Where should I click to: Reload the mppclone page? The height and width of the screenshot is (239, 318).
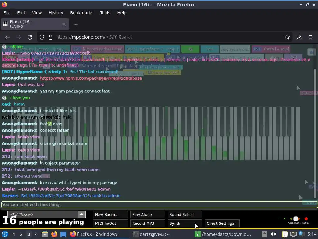(x=30, y=37)
